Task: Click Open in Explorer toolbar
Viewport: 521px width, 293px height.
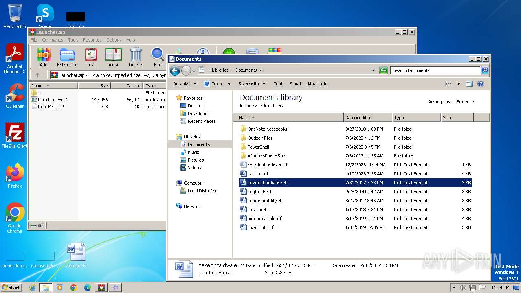Action: 213,84
